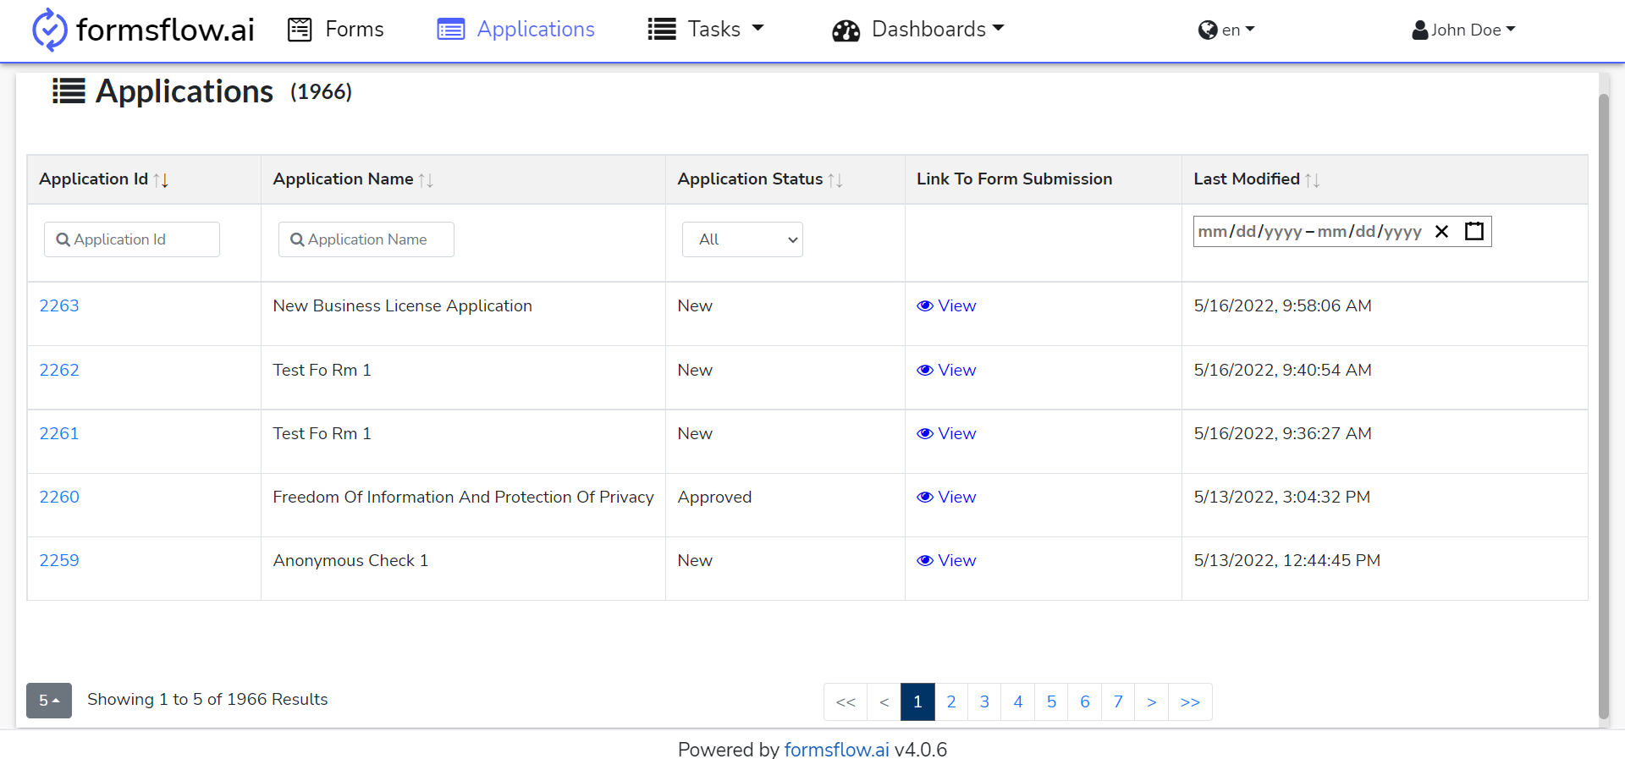Image resolution: width=1625 pixels, height=759 pixels.
Task: Go to pagination page 3
Action: pyautogui.click(x=984, y=702)
